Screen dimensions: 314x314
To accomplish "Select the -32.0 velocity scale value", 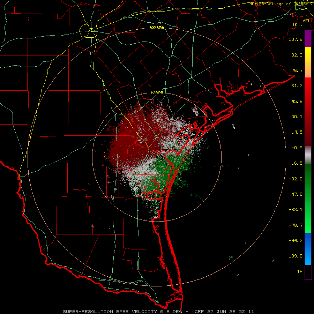I will pyautogui.click(x=296, y=179).
